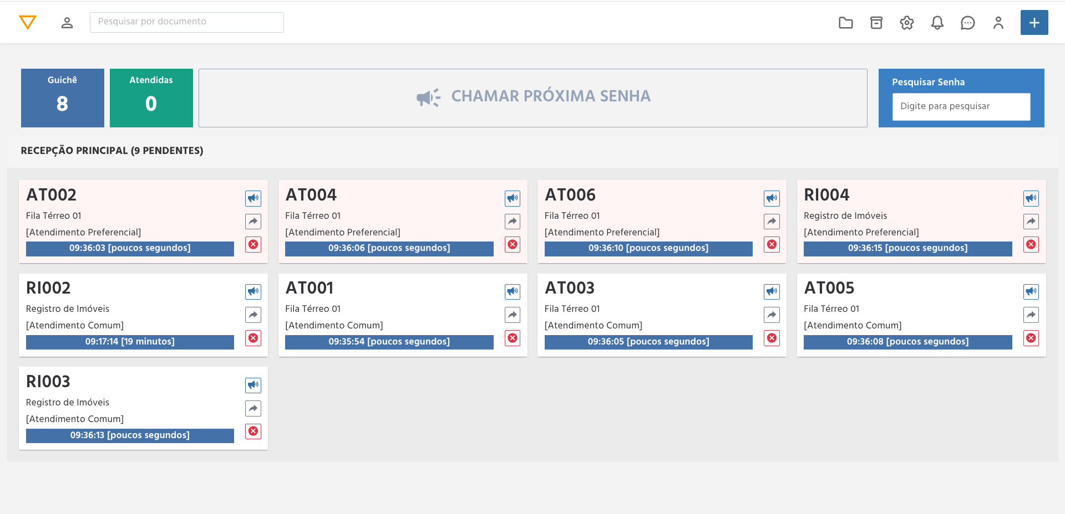This screenshot has width=1065, height=514.
Task: Call ticket RI004 using its speaker icon
Action: click(1031, 198)
